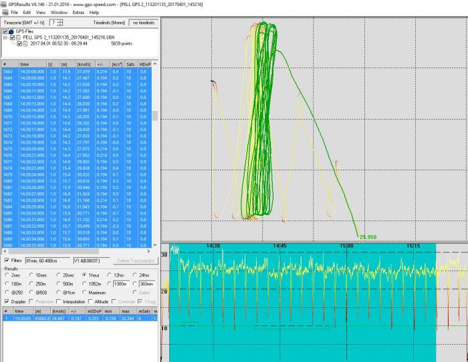Open the Extras menu

coord(79,12)
